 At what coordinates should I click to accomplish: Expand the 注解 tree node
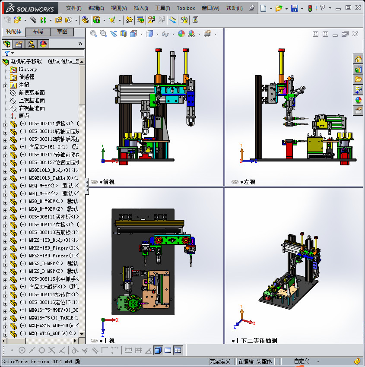click(5, 86)
